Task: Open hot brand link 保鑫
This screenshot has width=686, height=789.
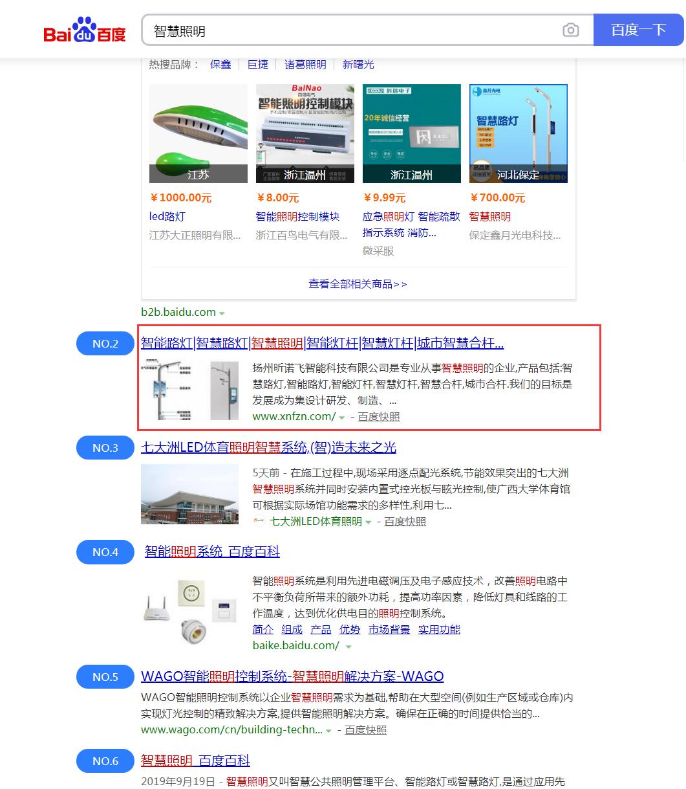Action: [x=220, y=64]
